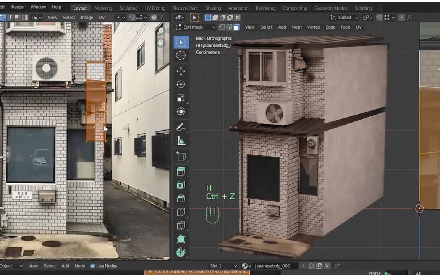Choose the Scale tool
Screen dimensions: 440x275
click(x=181, y=98)
